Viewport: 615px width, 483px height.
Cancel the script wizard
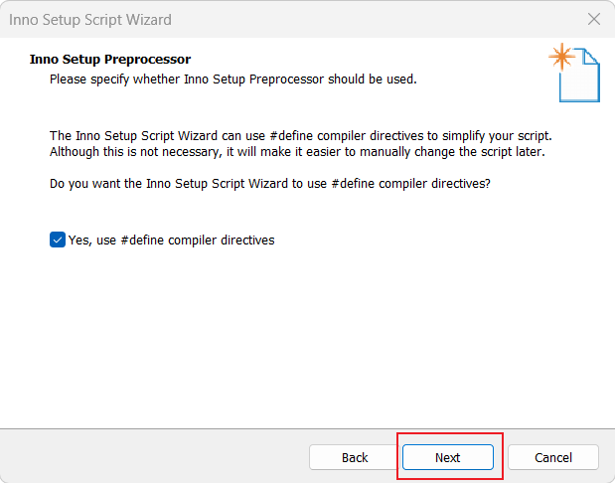[553, 457]
